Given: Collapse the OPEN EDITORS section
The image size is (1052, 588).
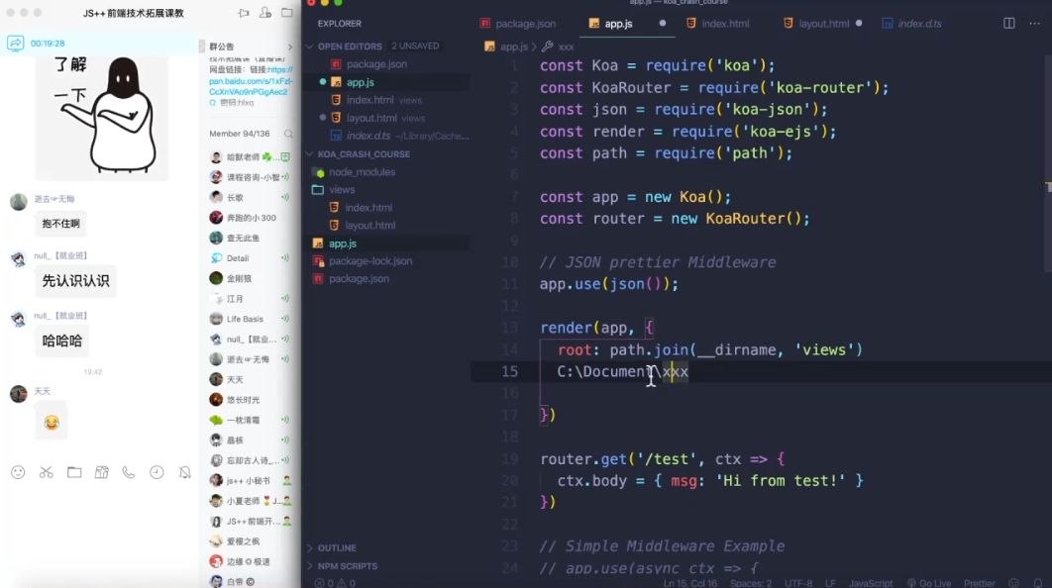Looking at the screenshot, I should [351, 47].
